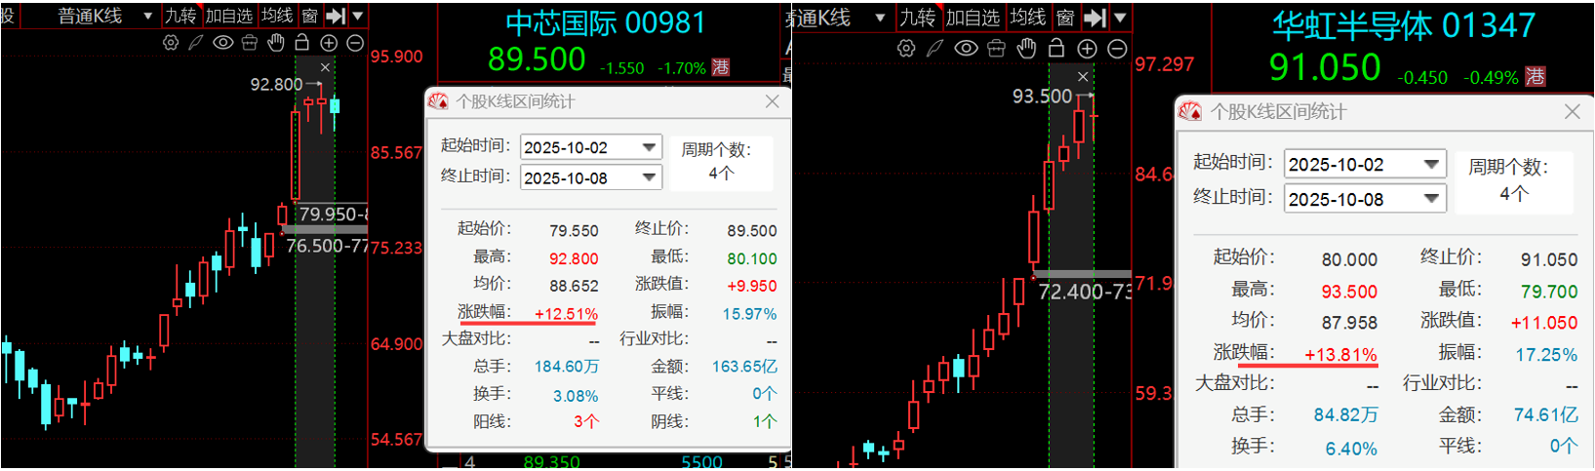1595x471 pixels.
Task: Open settings gear in the 中芯国际 chart toolbar
Action: 171,43
